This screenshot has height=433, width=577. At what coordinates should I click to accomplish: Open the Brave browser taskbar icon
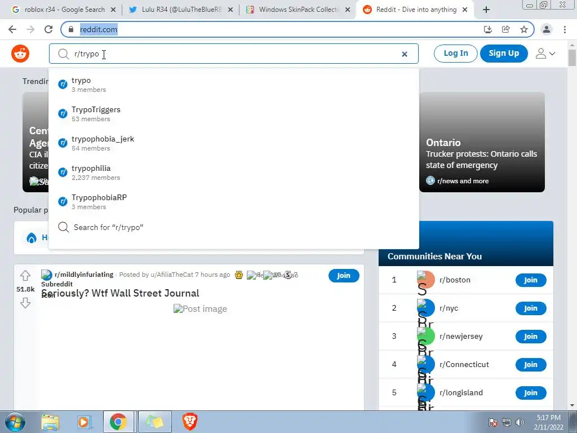coord(189,422)
